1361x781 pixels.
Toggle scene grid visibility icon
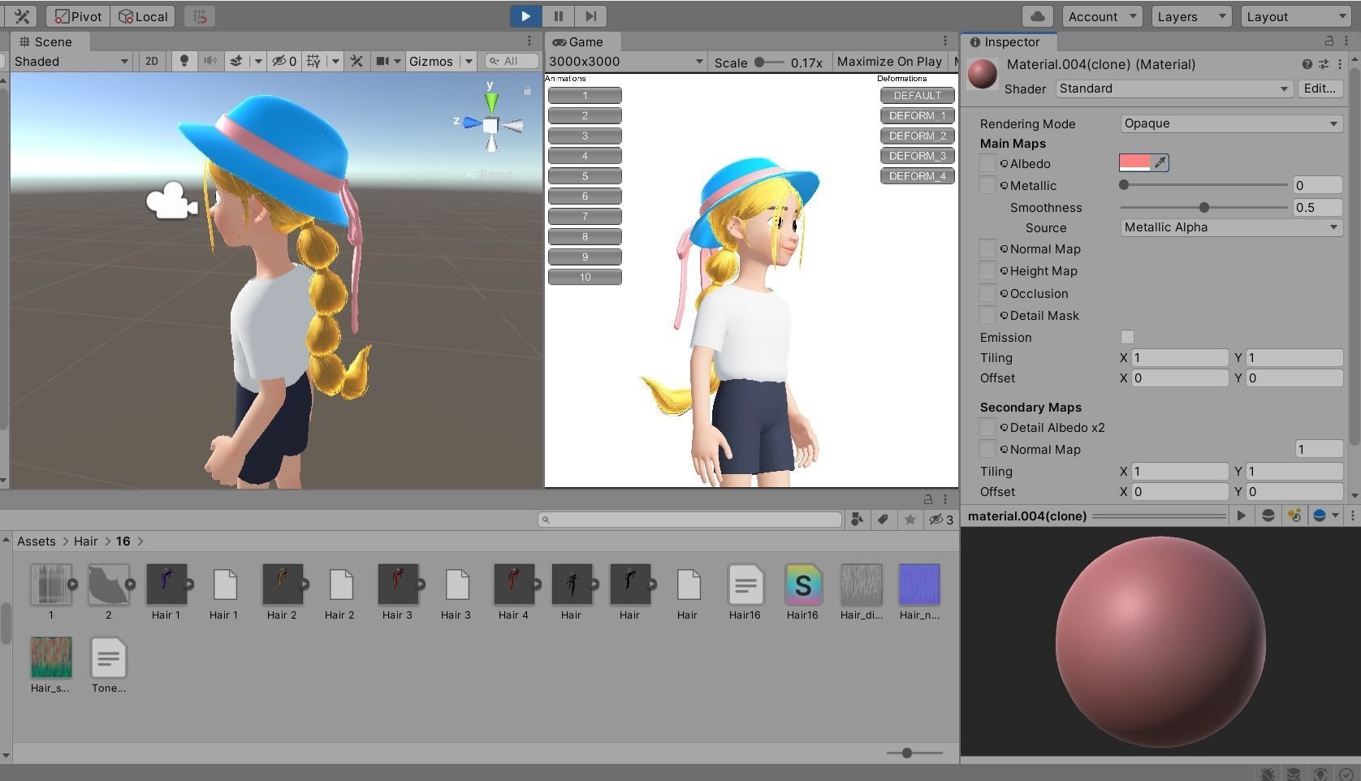(x=313, y=61)
